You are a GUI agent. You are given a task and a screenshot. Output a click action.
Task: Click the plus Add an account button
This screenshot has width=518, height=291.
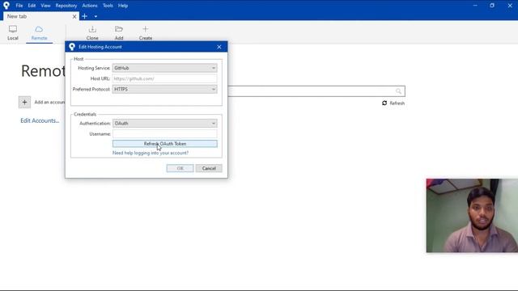[24, 103]
